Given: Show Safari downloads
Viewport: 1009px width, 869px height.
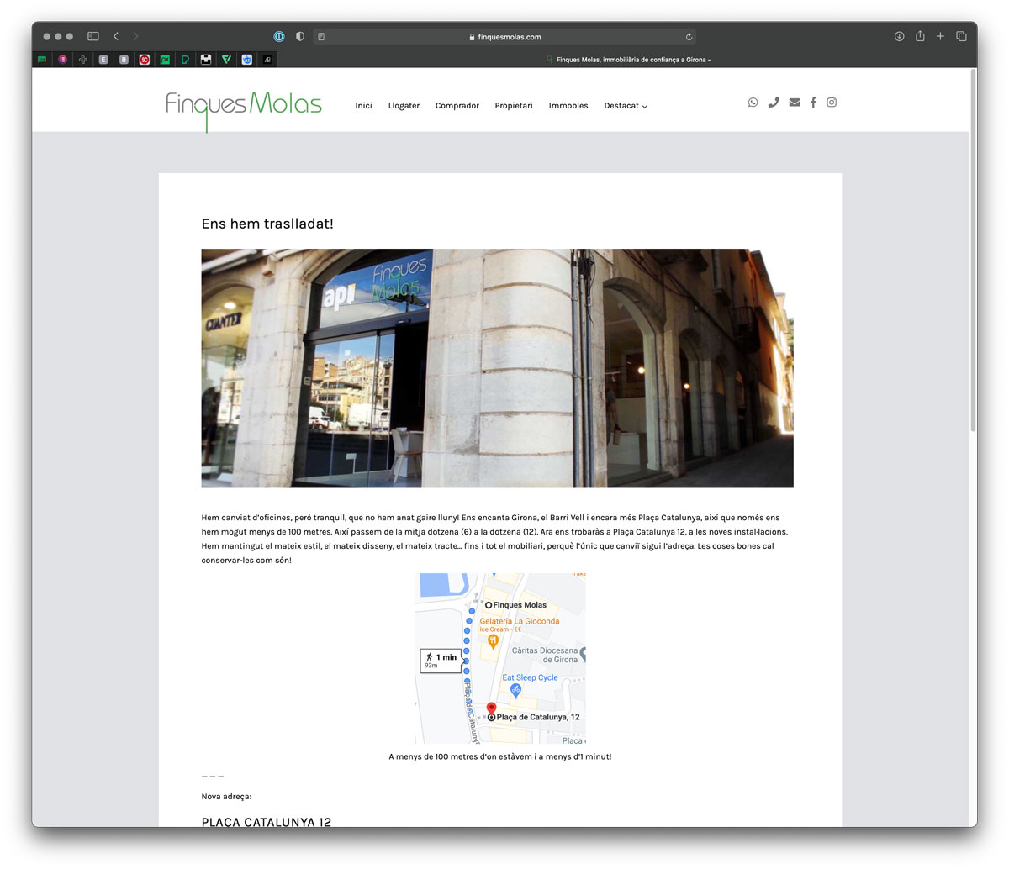Looking at the screenshot, I should tap(899, 36).
